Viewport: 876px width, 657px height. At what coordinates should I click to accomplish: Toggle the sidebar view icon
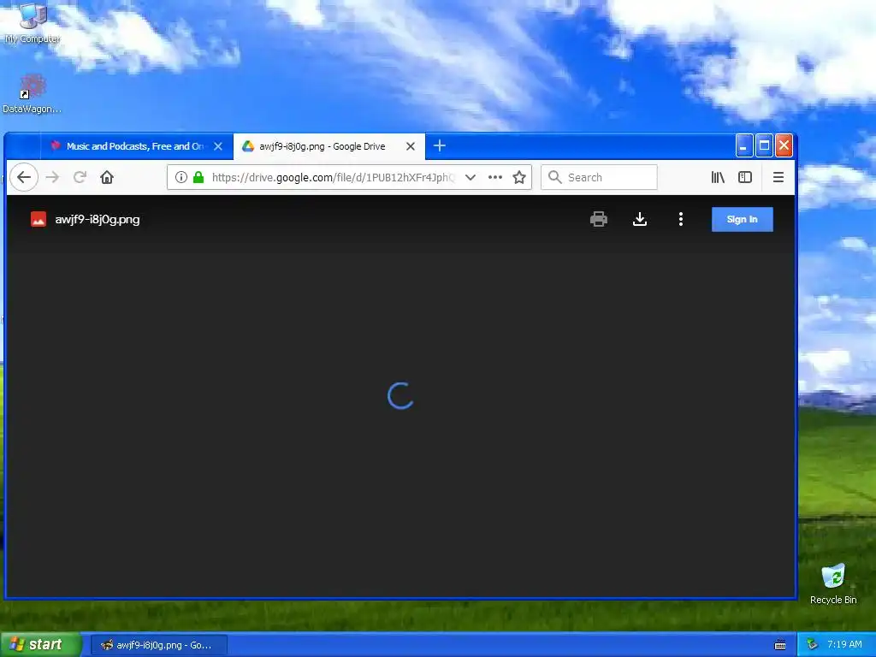(x=745, y=177)
